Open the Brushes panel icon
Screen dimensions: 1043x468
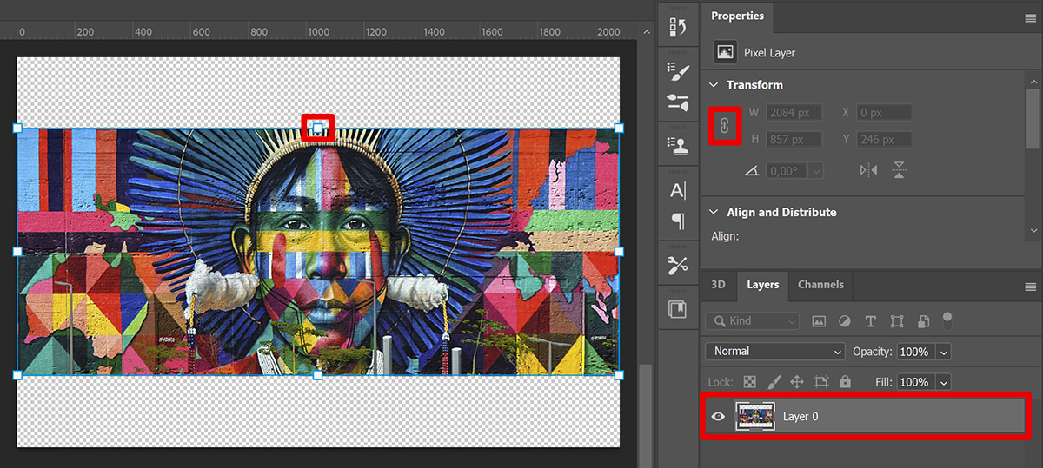677,102
